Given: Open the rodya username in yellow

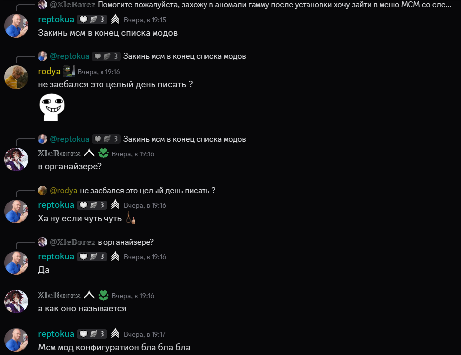Looking at the screenshot, I should pyautogui.click(x=49, y=71).
